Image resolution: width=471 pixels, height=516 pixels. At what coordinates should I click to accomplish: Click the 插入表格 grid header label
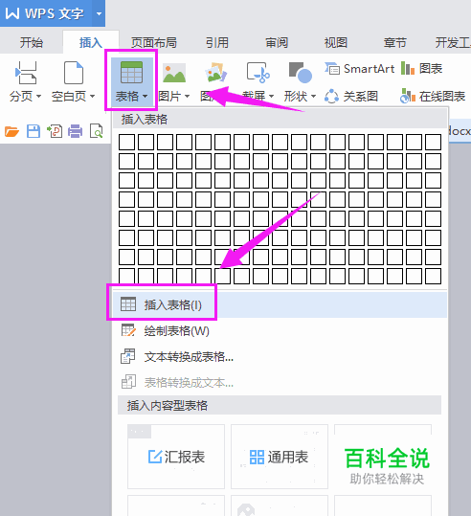point(145,120)
